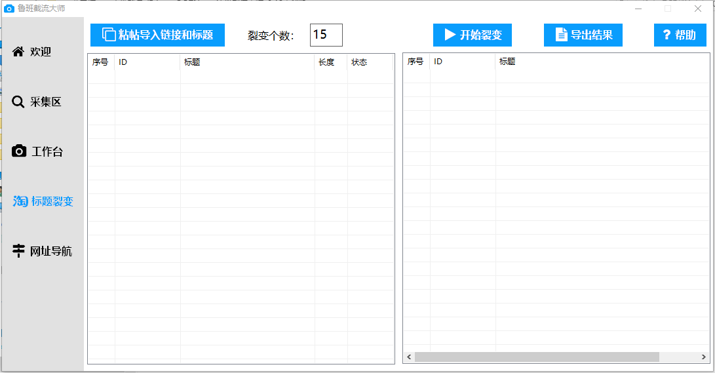Switch to the 工作台 tab label
The image size is (715, 373).
pyautogui.click(x=47, y=151)
